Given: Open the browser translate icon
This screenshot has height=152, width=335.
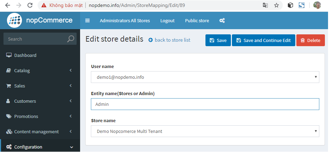Looking at the screenshot, I should pos(265,5).
